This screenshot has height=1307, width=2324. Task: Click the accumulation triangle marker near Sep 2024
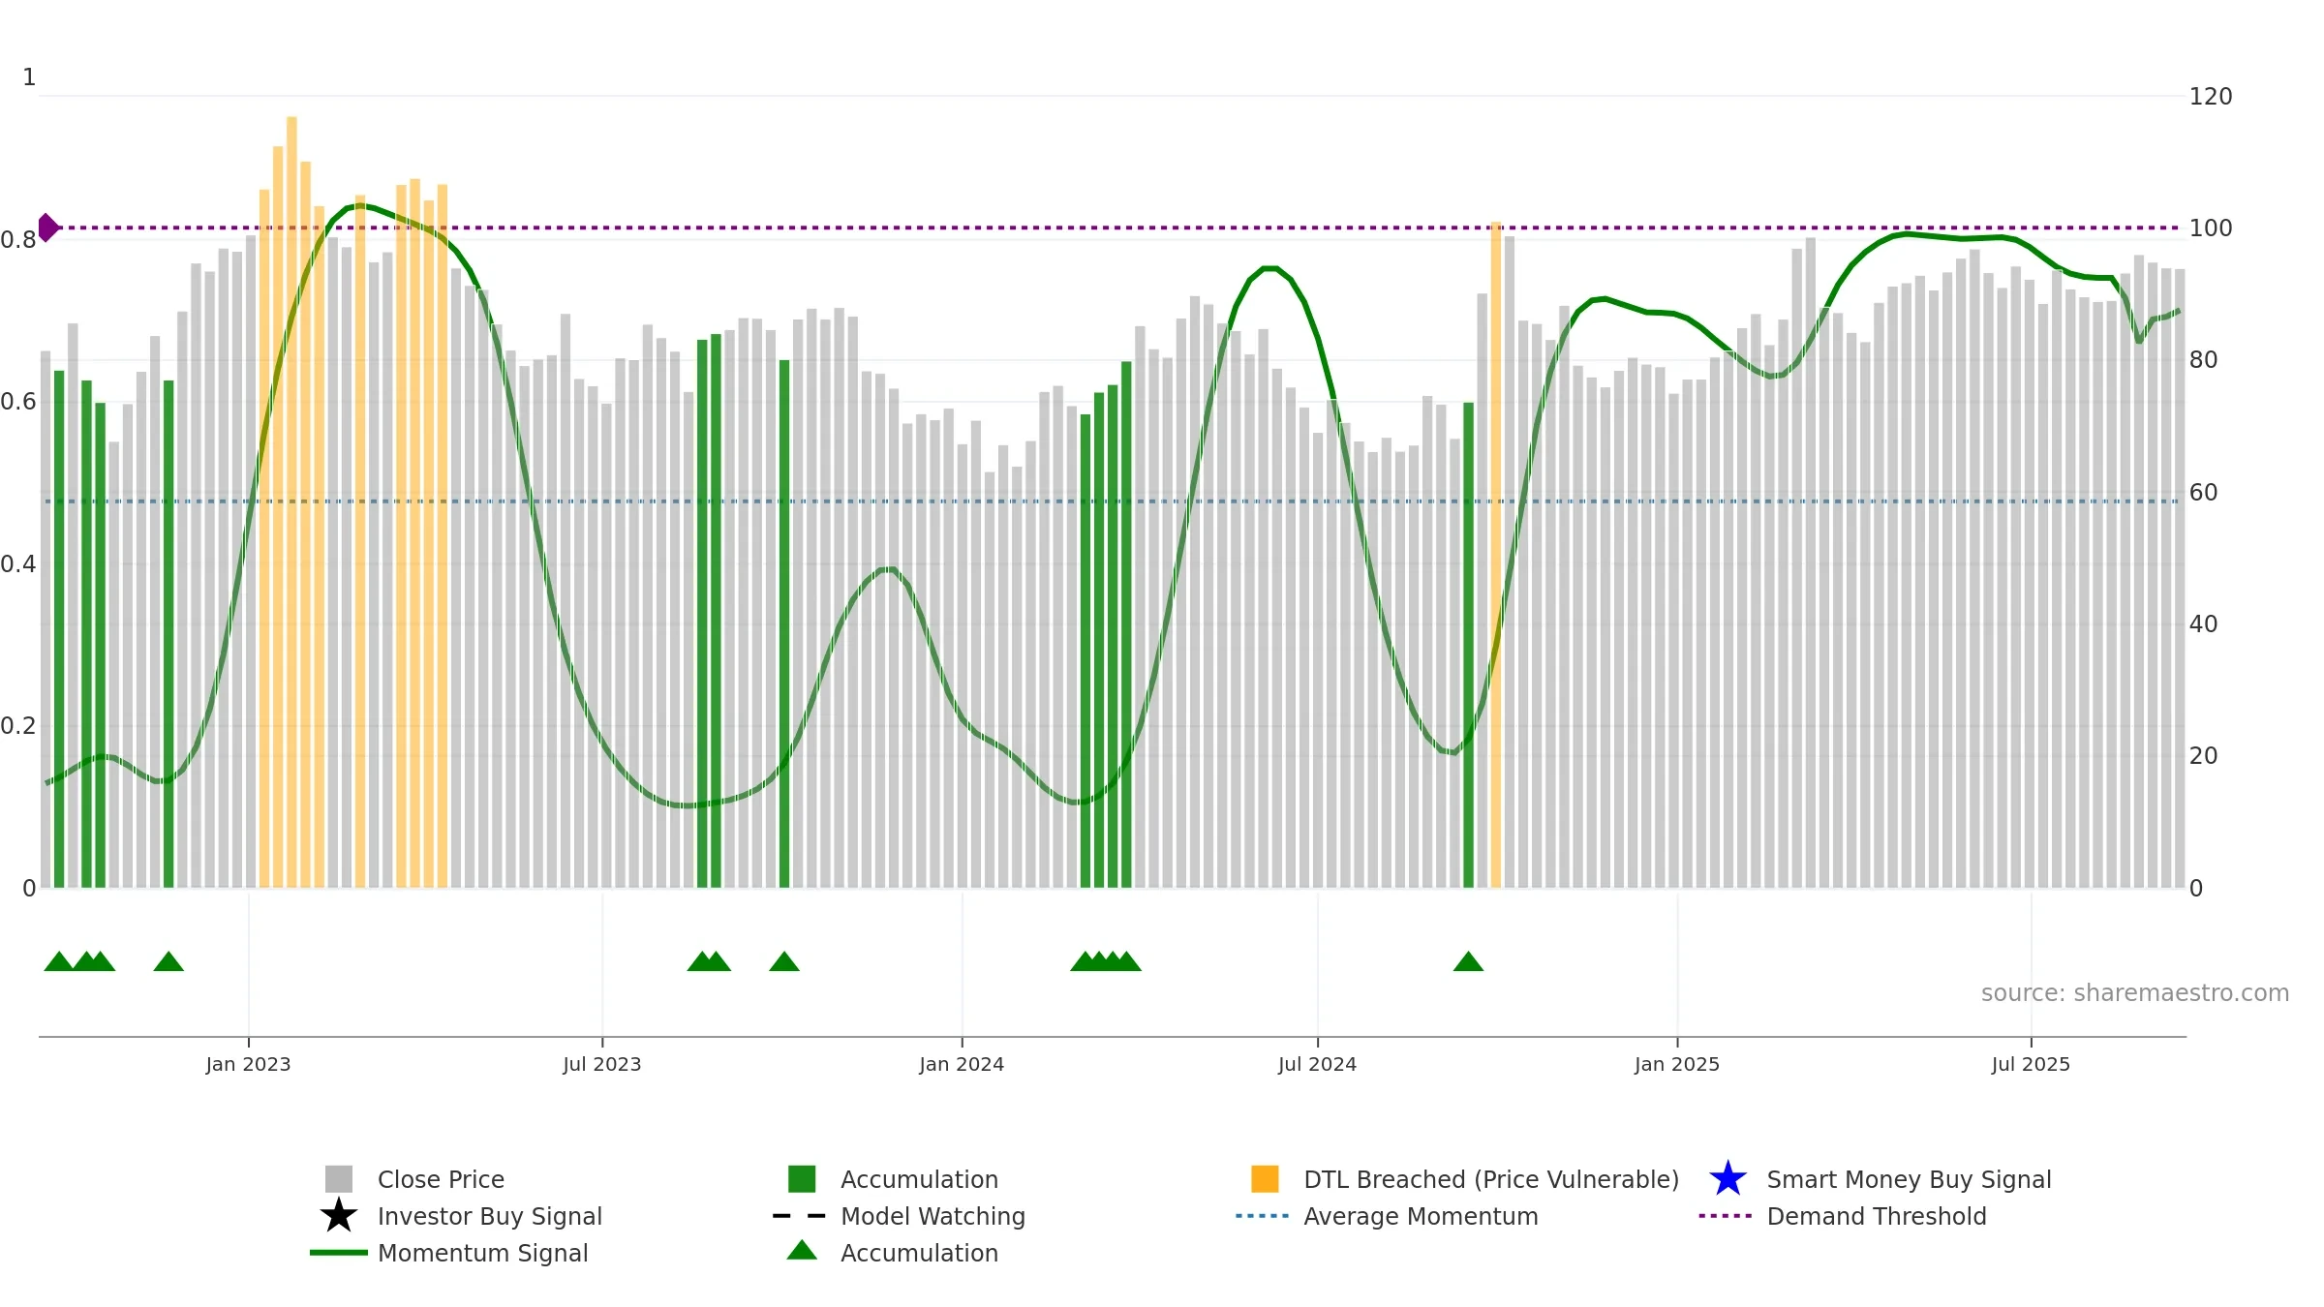pyautogui.click(x=1468, y=961)
